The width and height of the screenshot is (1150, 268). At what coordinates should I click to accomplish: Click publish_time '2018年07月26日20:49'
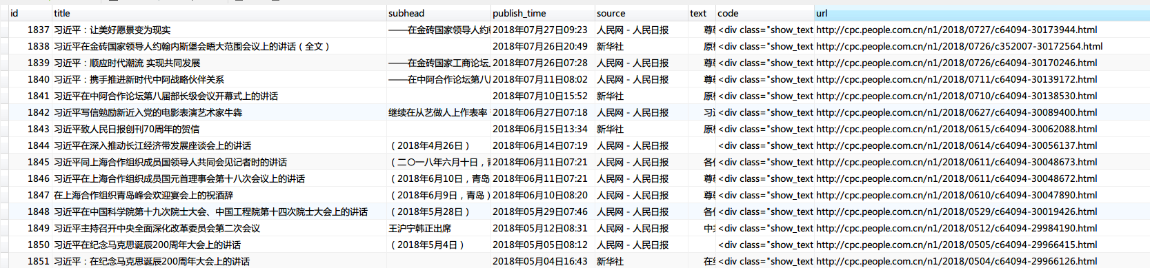540,46
